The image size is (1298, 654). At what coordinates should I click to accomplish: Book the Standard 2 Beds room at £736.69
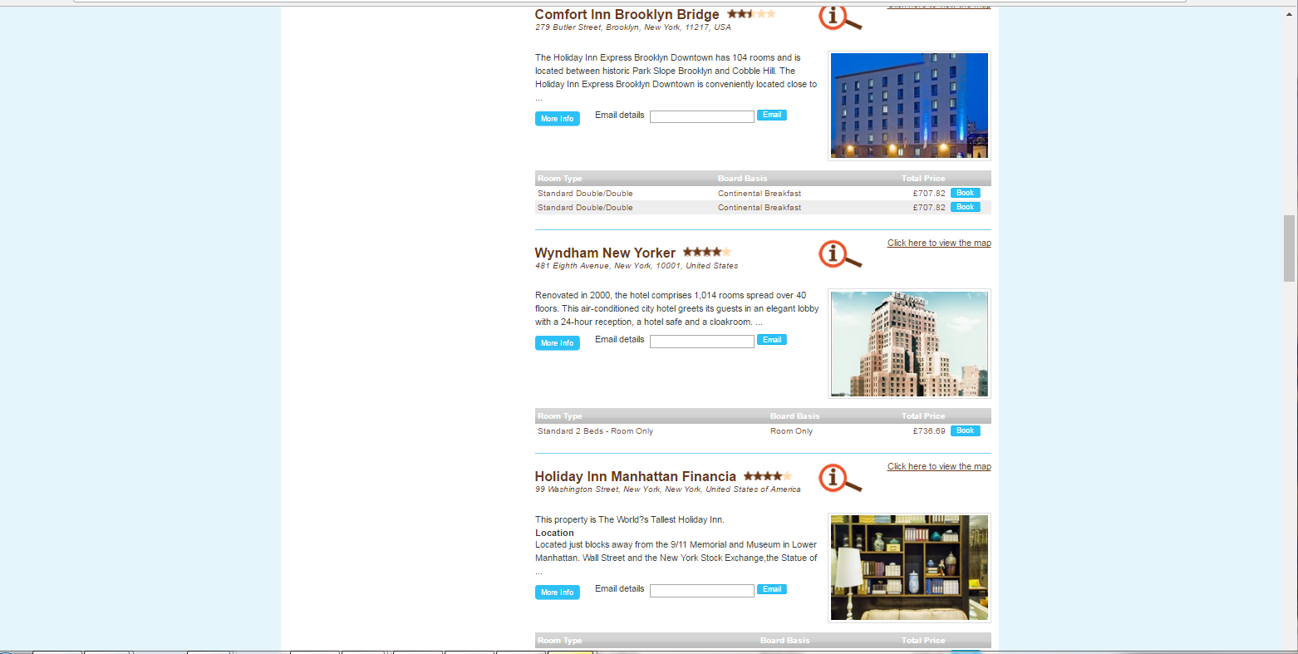pyautogui.click(x=966, y=430)
